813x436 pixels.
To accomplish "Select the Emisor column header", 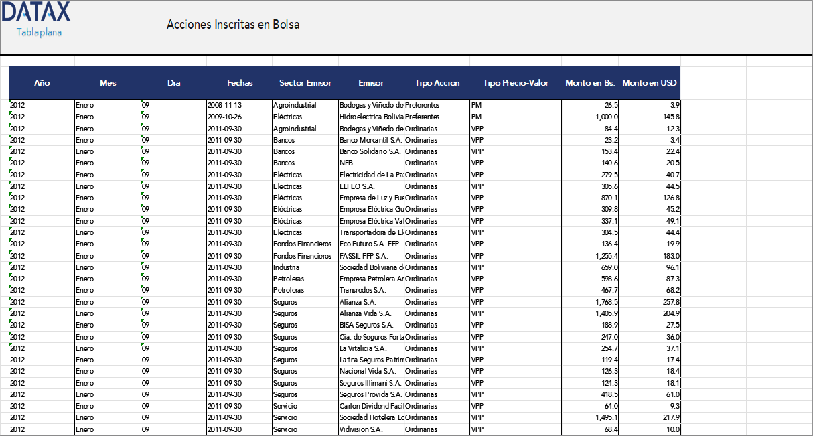I will pos(371,83).
